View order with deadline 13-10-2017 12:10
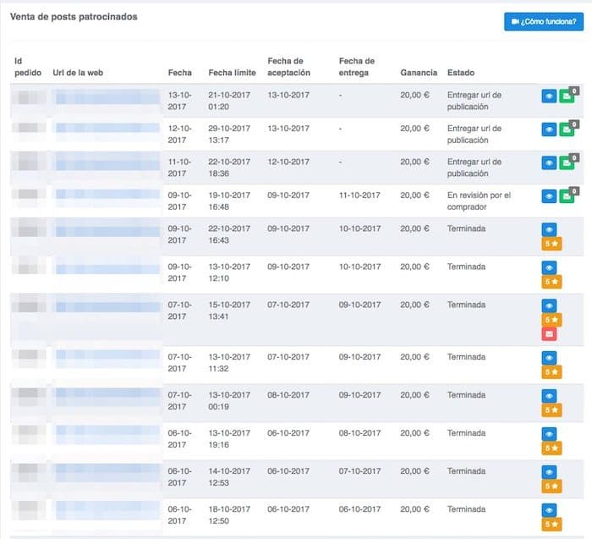The height and width of the screenshot is (539, 592). (549, 267)
